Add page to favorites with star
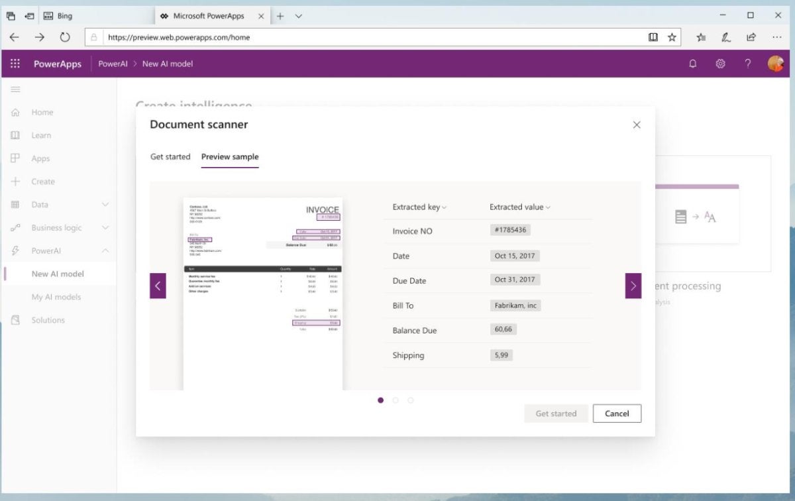This screenshot has height=501, width=795. click(672, 37)
